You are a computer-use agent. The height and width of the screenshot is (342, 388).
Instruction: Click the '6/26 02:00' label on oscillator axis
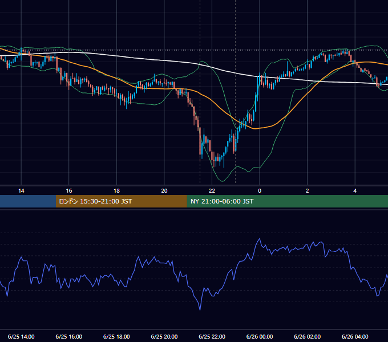(308, 336)
